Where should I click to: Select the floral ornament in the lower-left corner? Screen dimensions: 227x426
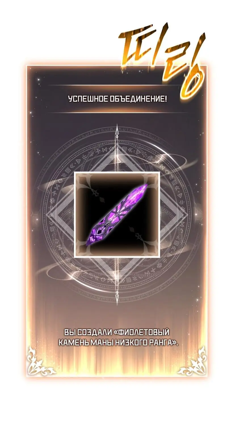click(40, 362)
